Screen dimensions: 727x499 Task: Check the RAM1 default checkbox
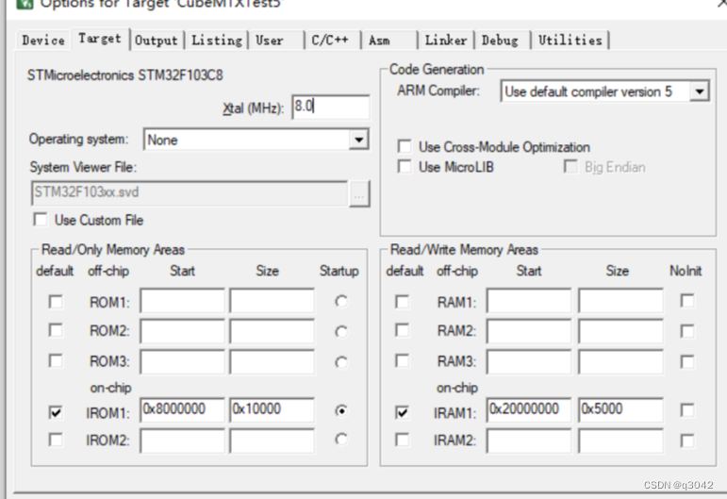coord(402,302)
